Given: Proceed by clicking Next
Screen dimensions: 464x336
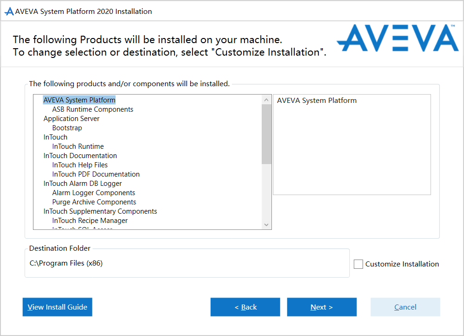Looking at the screenshot, I should 322,307.
